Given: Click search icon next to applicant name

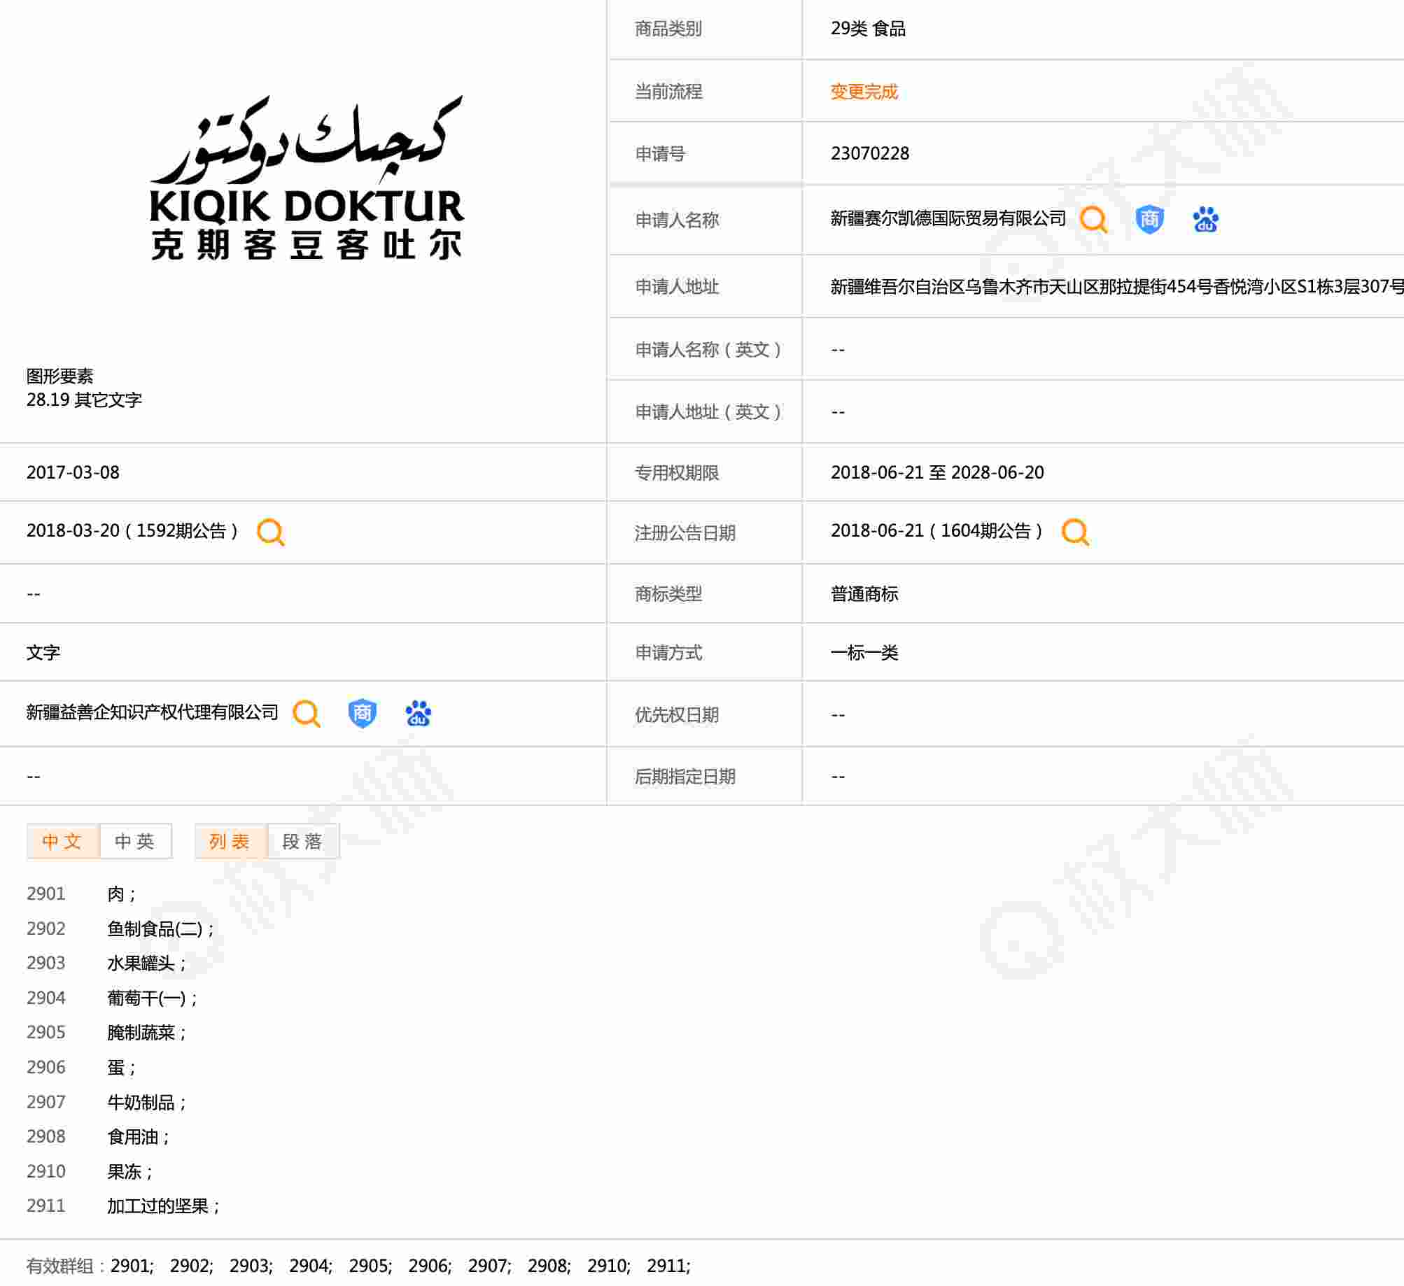Looking at the screenshot, I should [1093, 220].
